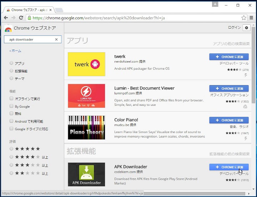Check Google ドライブに対応 filter
257x197 pixels.
(x=11, y=129)
